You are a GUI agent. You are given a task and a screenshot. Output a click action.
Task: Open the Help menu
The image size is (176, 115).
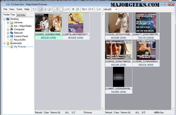point(27,9)
